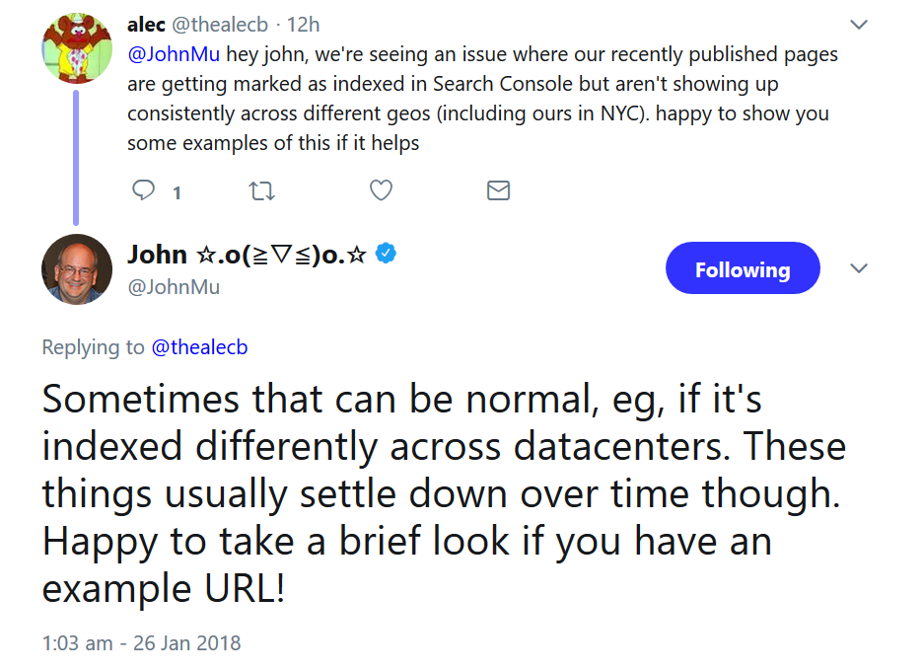Open the @thealecb link in Replying to

click(200, 346)
